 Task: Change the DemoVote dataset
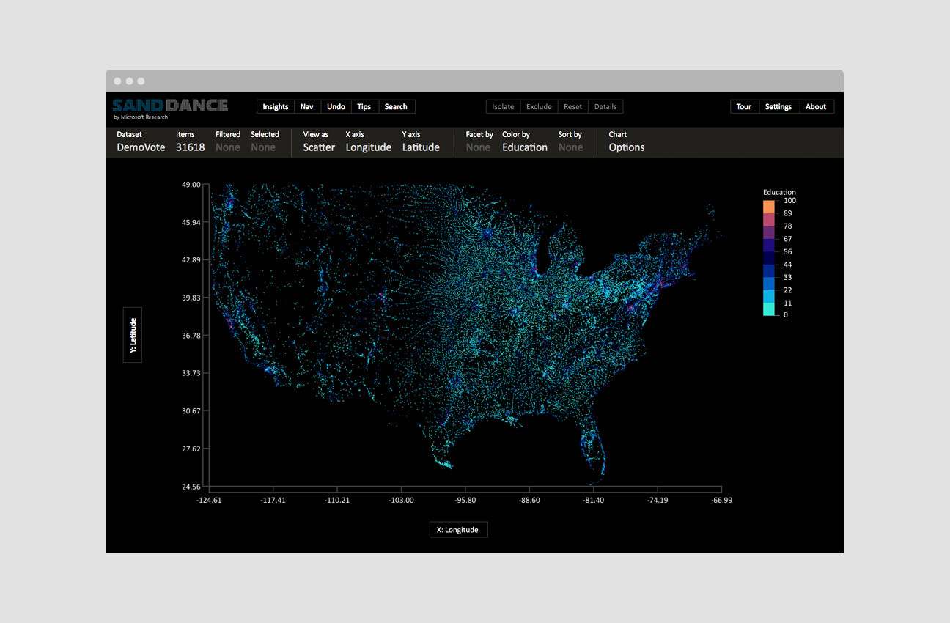point(141,147)
